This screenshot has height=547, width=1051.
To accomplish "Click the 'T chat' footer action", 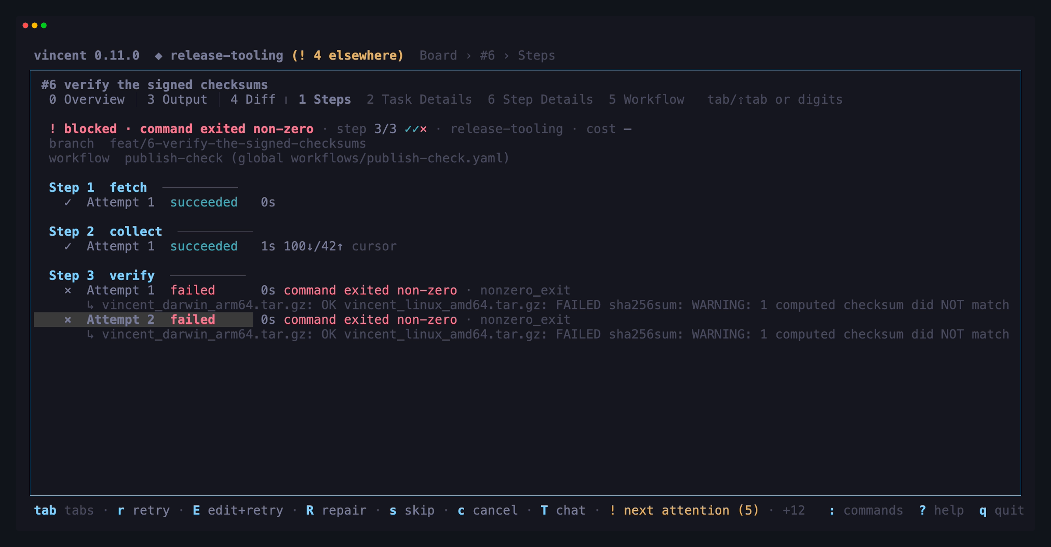I will point(563,511).
